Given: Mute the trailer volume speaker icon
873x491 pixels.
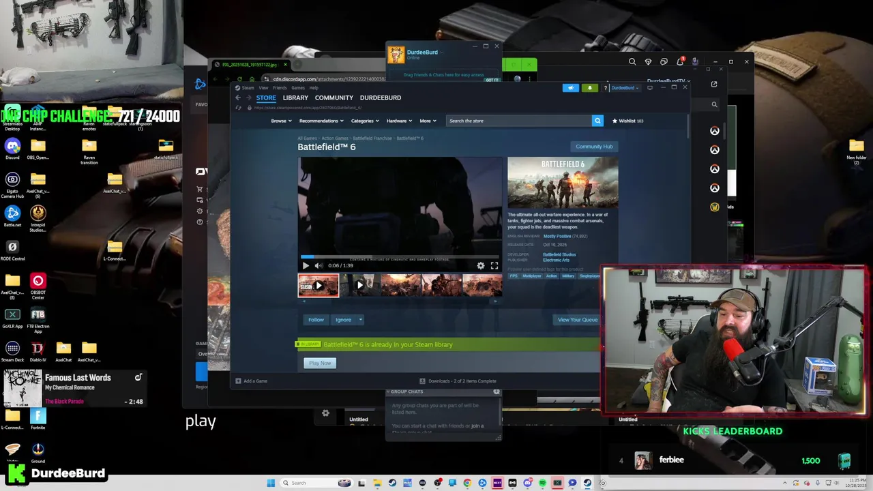Looking at the screenshot, I should coord(318,265).
